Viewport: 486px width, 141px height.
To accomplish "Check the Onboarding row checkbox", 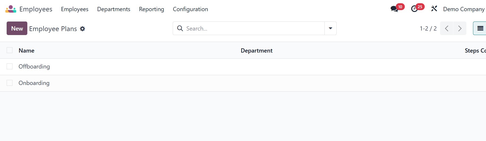I will click(10, 83).
